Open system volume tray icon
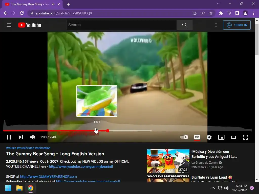 coord(226,188)
